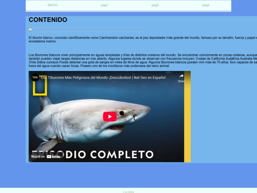Navigate to the pag3 link
The height and width of the screenshot is (193, 257).
(206, 5)
